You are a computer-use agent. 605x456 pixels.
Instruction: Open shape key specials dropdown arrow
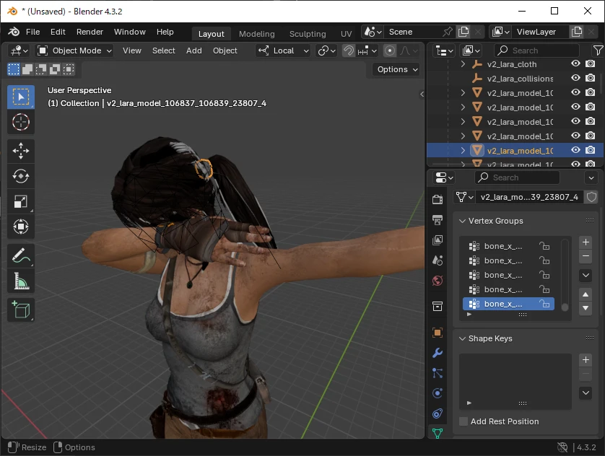click(x=586, y=393)
